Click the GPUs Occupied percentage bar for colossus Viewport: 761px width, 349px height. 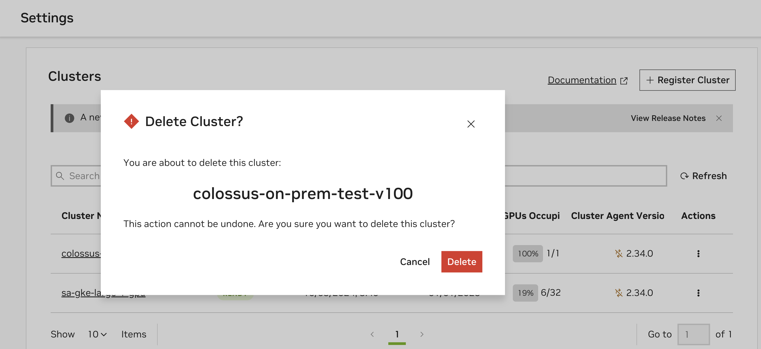tap(526, 253)
